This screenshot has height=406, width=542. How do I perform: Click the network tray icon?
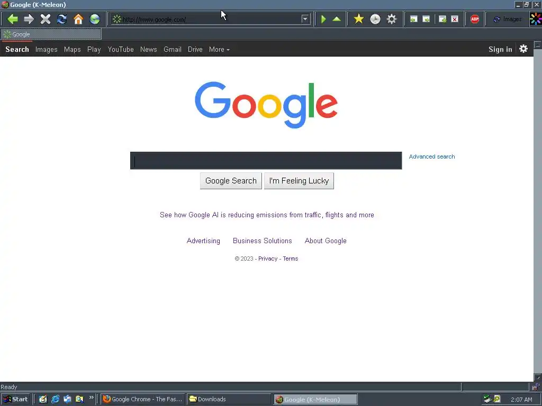tap(487, 399)
